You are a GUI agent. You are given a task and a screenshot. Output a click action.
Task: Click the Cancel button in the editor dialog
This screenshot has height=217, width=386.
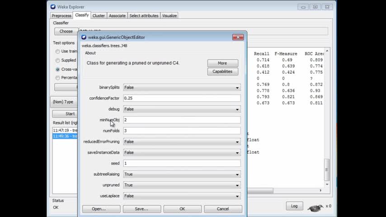(x=223, y=209)
